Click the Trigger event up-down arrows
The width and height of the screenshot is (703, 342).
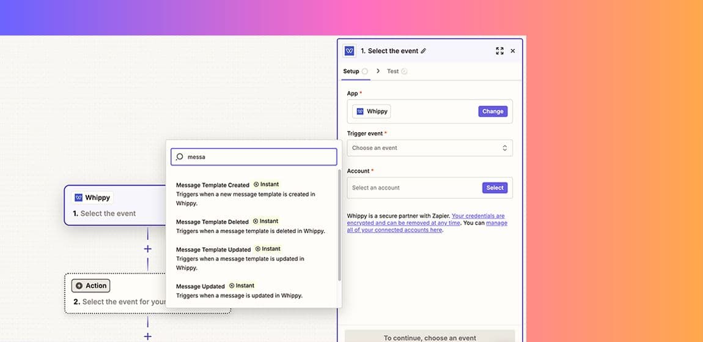(505, 147)
